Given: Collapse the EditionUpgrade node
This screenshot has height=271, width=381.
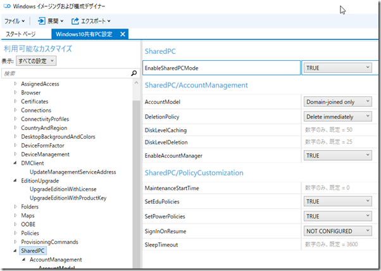Looking at the screenshot, I should coord(15,180).
